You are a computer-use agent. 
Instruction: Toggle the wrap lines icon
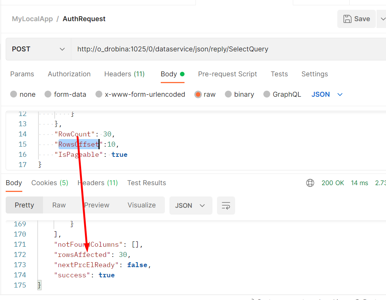[x=226, y=205]
